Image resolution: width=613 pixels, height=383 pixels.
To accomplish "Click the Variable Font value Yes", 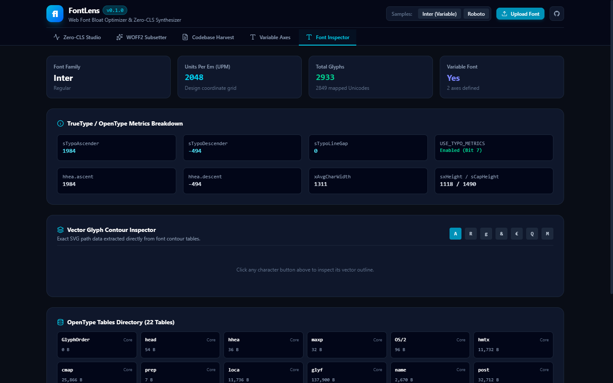I will point(453,78).
